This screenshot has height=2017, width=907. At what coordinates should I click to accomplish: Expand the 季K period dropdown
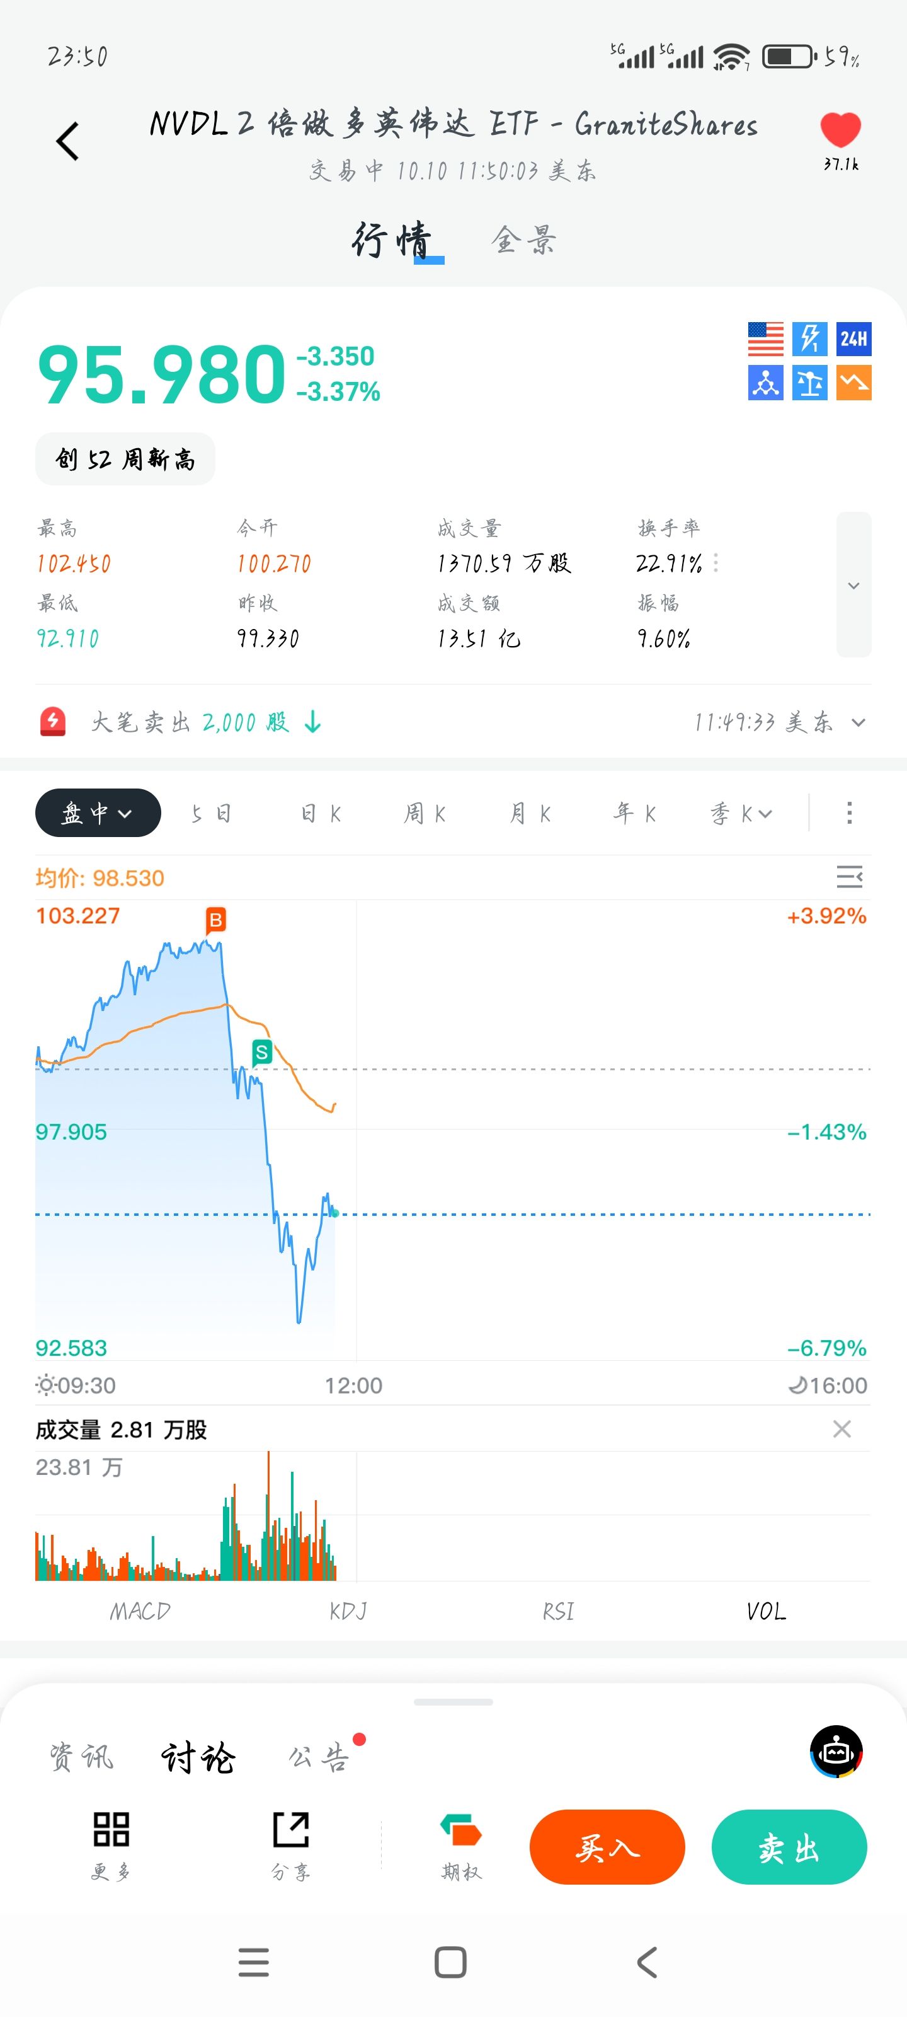[x=740, y=814]
